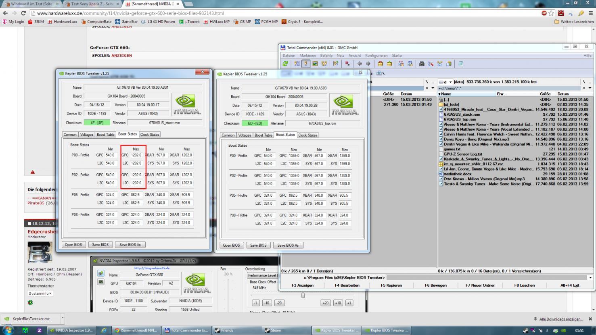Click the top-left icon in NVIDIA Inspector
Viewport: 596px width, 335px height.
[101, 274]
